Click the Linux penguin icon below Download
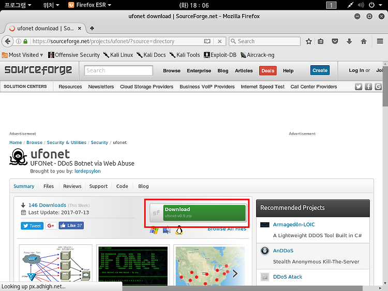Viewport: 388px width, 291px height. click(x=179, y=230)
